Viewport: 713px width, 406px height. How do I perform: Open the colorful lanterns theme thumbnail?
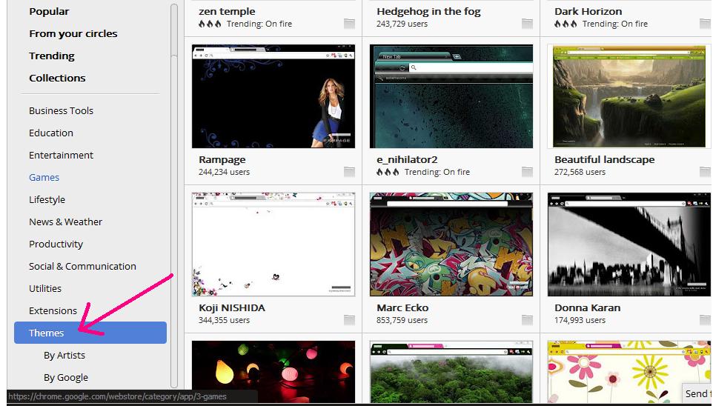(x=273, y=372)
